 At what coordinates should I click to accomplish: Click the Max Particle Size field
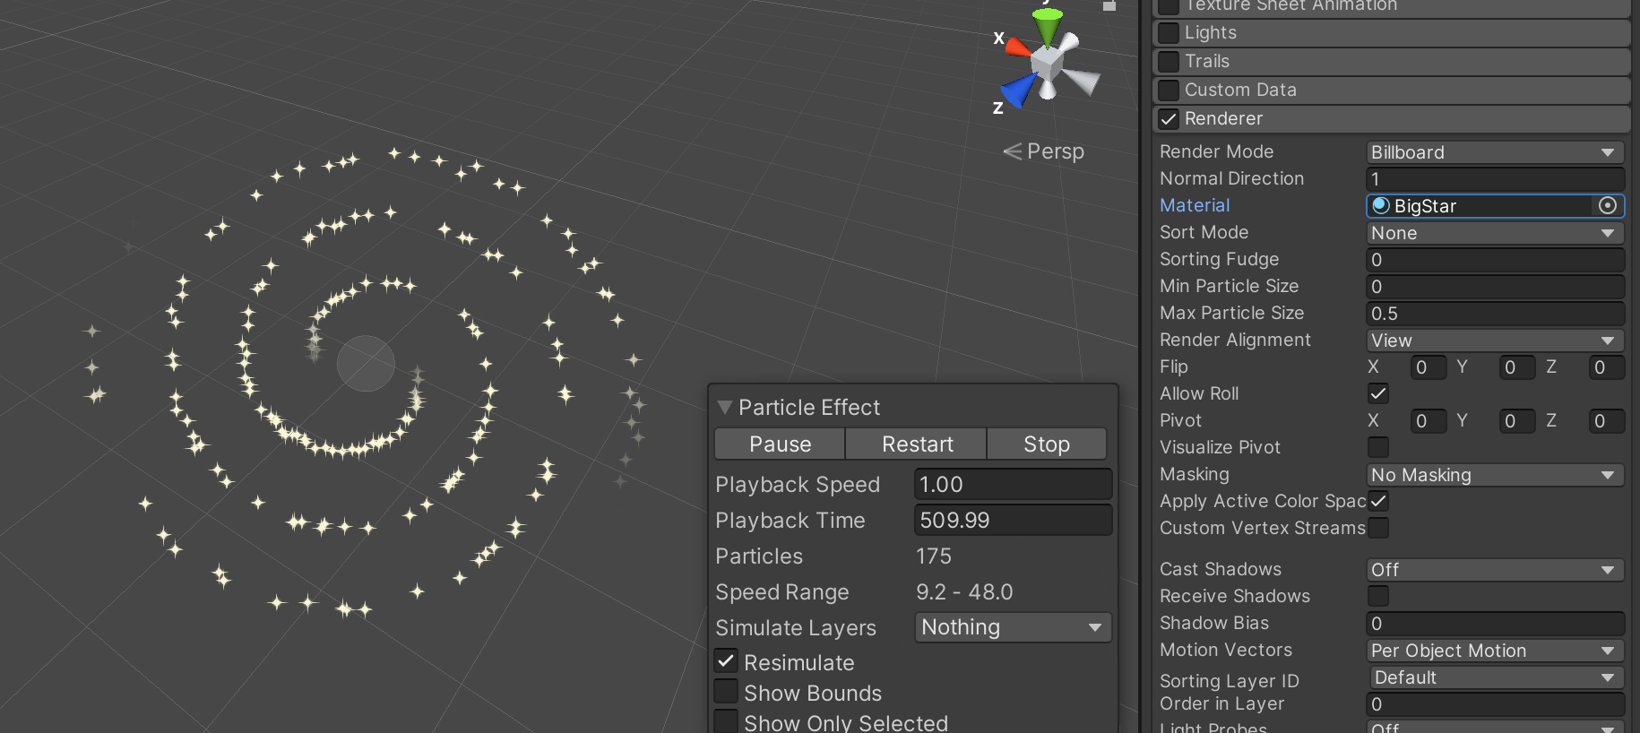1495,314
